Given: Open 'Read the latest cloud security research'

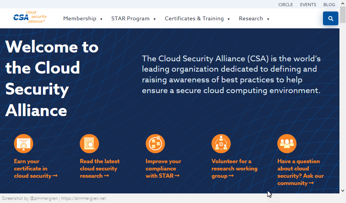Looking at the screenshot, I should 99,169.
